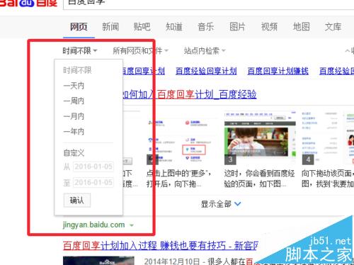Select 一天内 time range option
Screen dimensions: 354x265
coord(74,86)
